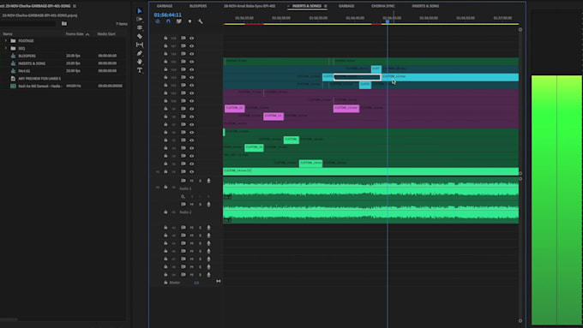The image size is (583, 328).
Task: Select ARY PREVIEW FOR UMER S item
Action: point(39,79)
